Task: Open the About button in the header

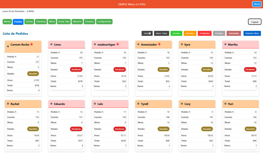Action: coord(256,4)
